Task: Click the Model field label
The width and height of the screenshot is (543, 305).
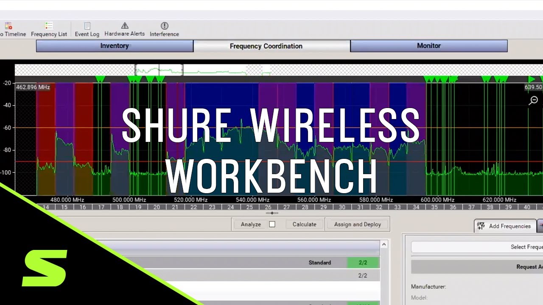Action: [419, 298]
